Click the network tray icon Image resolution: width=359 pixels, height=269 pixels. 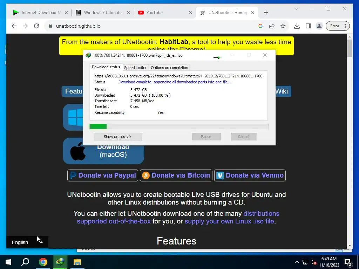pos(305,262)
